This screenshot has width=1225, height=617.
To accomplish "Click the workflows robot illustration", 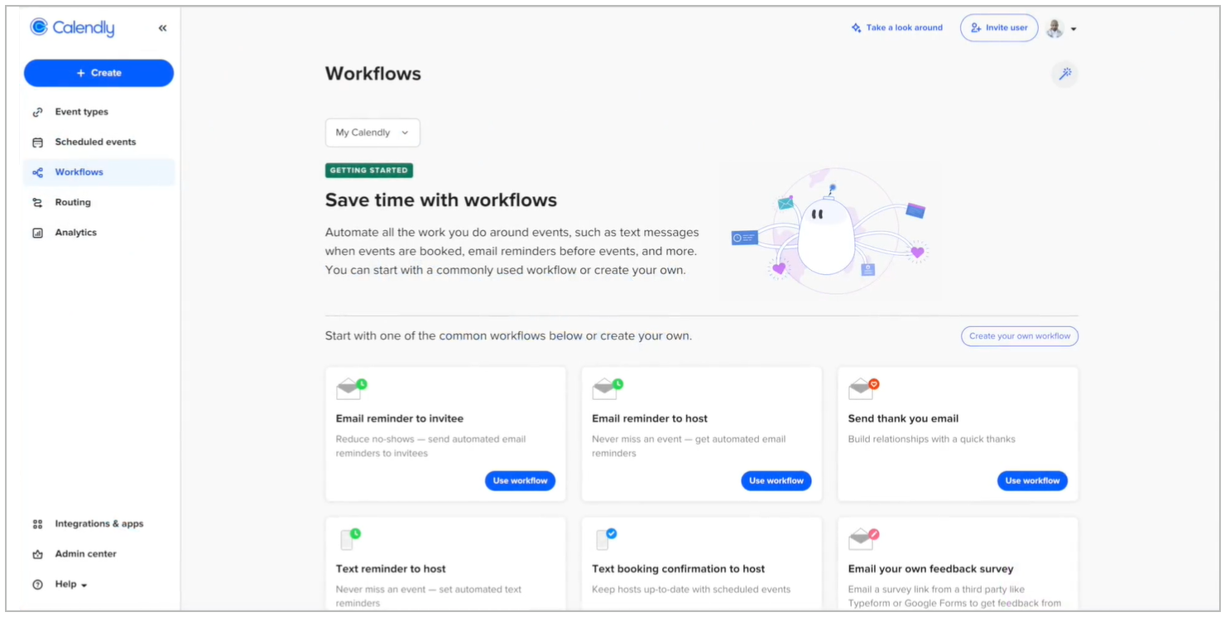I will pyautogui.click(x=829, y=231).
